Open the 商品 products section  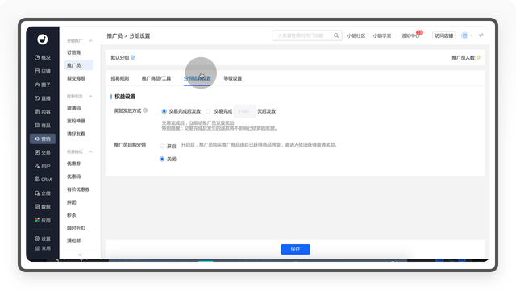(43, 126)
